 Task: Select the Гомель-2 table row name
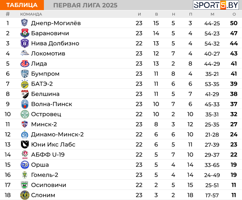45,175
